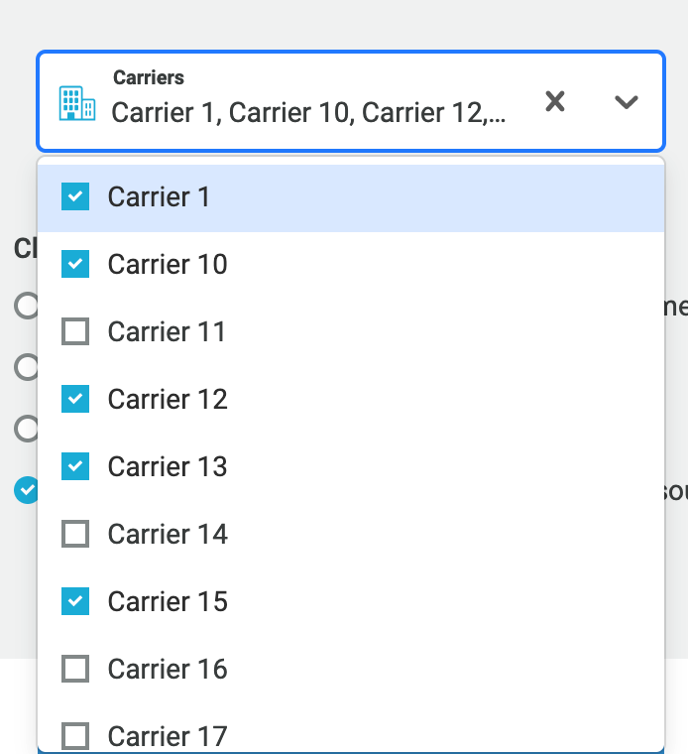Viewport: 688px width, 754px height.
Task: Check the Carrier 11 checkbox
Action: (75, 331)
